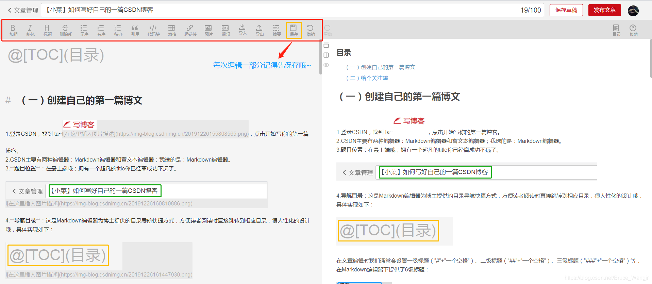The image size is (652, 284).
Task: Click the 保存草稿 button
Action: pyautogui.click(x=566, y=10)
